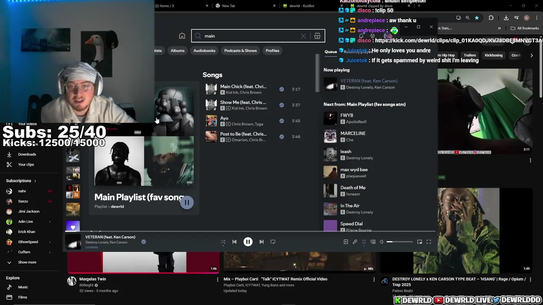Pause playback with the main player button
The image size is (543, 305).
[x=248, y=242]
